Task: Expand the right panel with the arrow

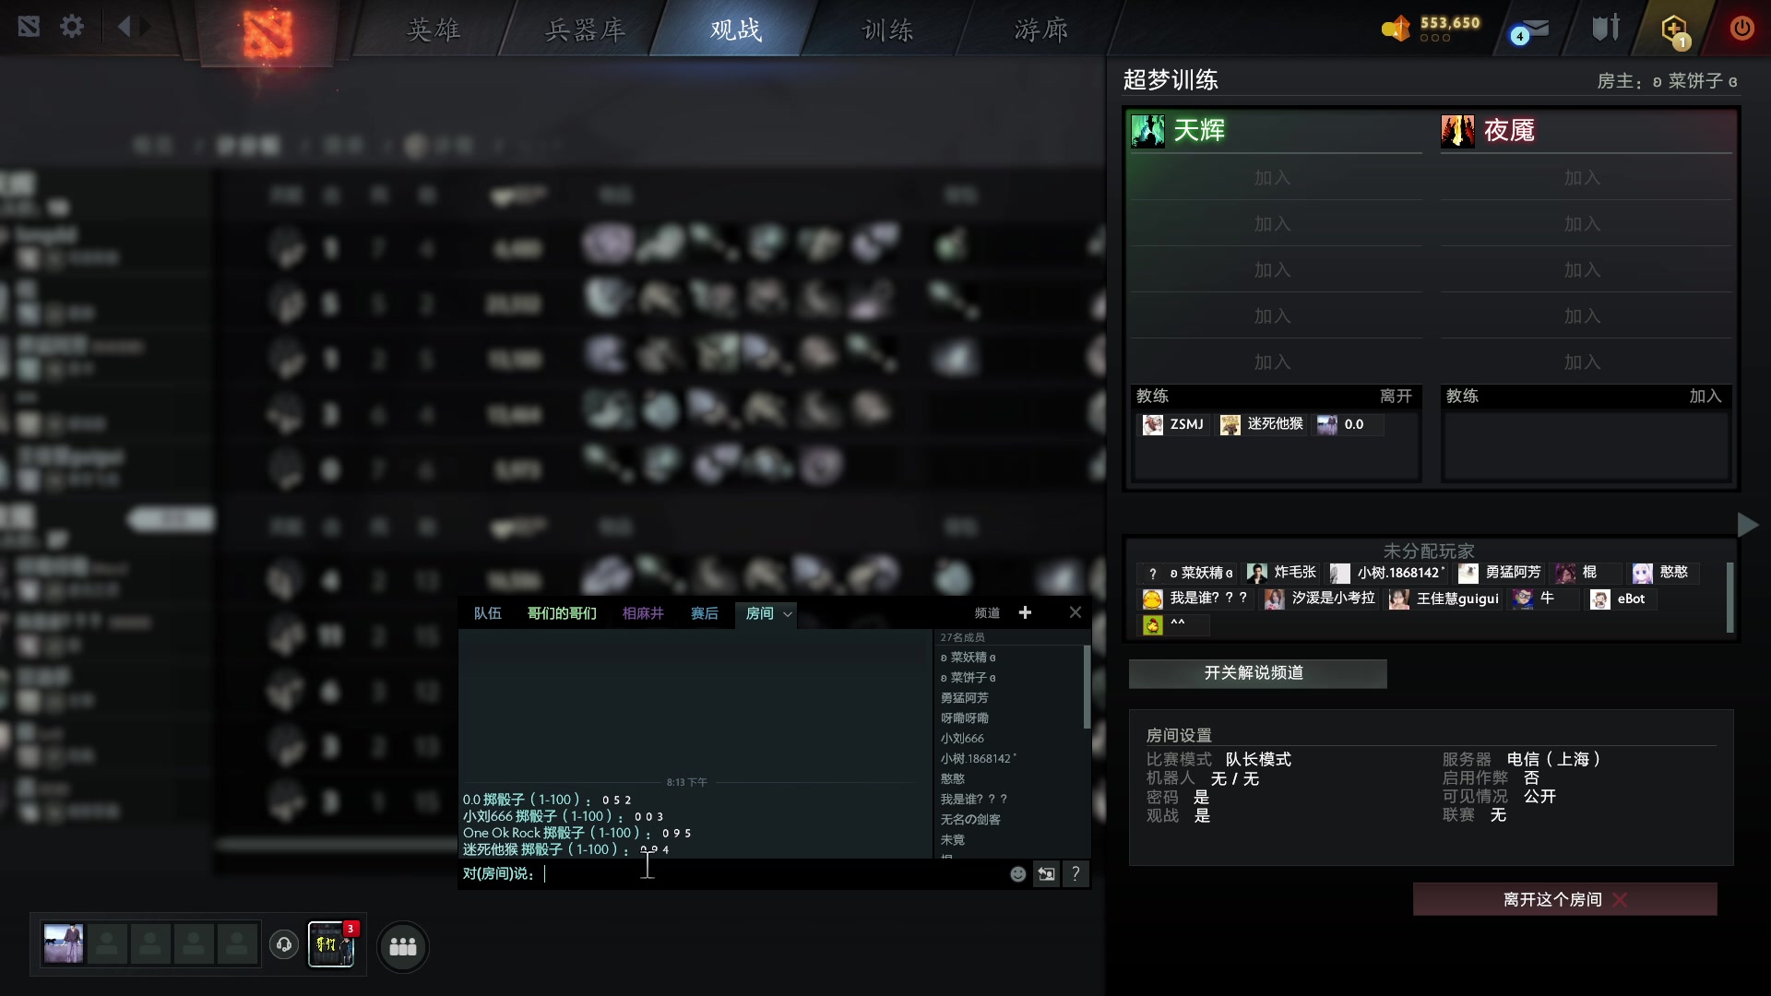Action: click(x=1750, y=525)
